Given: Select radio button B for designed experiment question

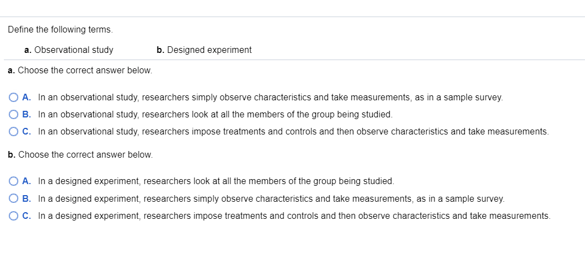Looking at the screenshot, I should [13, 198].
